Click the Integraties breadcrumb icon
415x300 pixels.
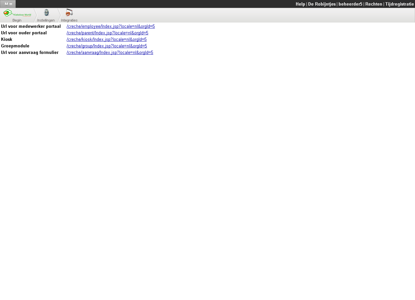(x=69, y=13)
